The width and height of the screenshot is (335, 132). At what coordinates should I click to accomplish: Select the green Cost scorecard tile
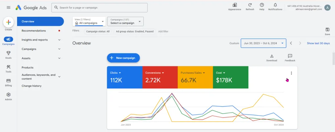coord(231,77)
